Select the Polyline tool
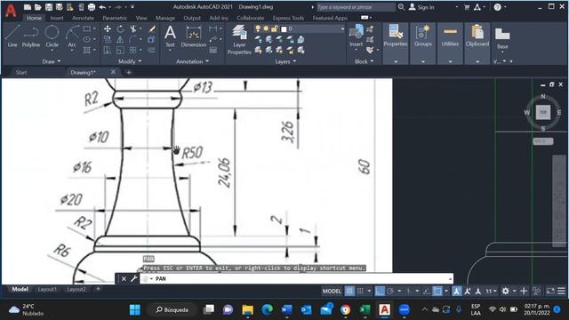Screen dimensions: 569x320 pyautogui.click(x=31, y=36)
